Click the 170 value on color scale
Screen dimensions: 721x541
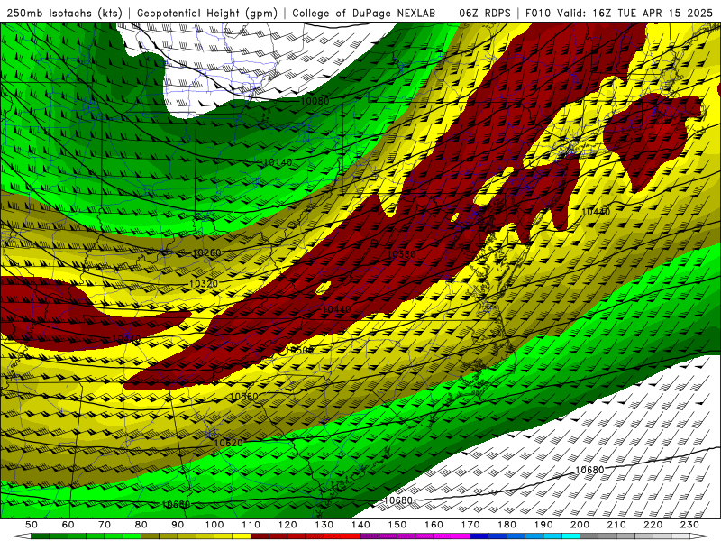470,525
